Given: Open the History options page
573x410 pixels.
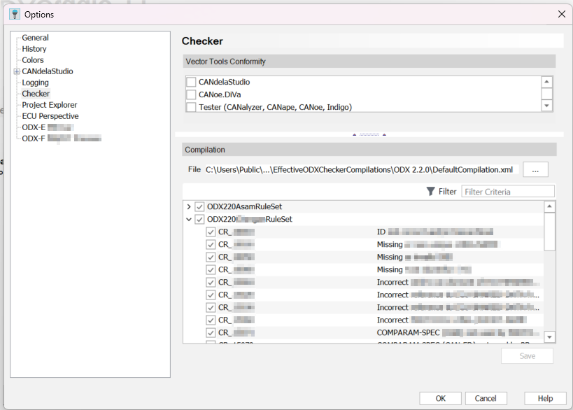Looking at the screenshot, I should point(34,49).
